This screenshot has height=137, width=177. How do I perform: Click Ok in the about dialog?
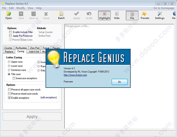[119, 82]
